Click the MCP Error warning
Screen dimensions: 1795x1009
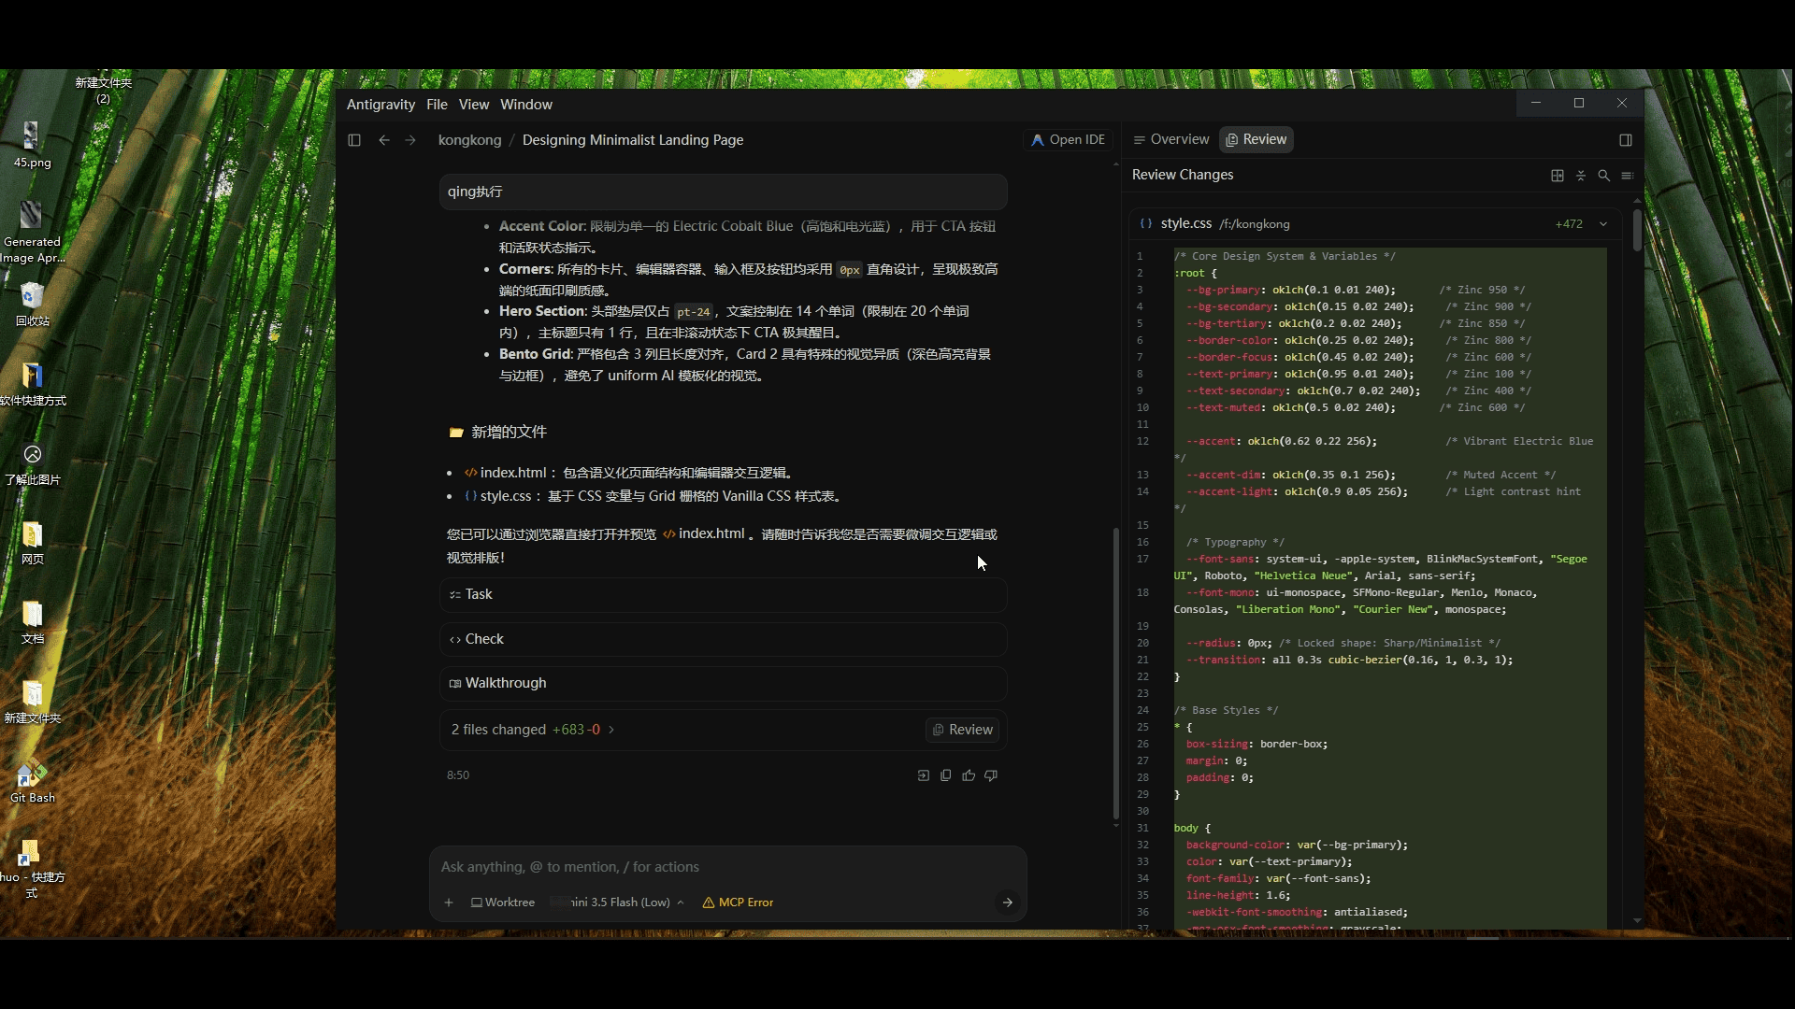[738, 902]
